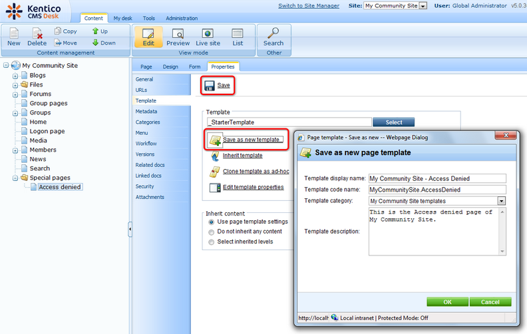Select the Select inherited levels radio

click(211, 242)
